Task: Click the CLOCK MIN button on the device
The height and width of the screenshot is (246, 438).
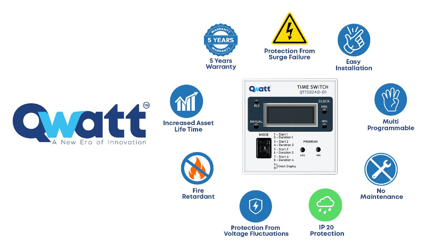Action: click(x=324, y=126)
